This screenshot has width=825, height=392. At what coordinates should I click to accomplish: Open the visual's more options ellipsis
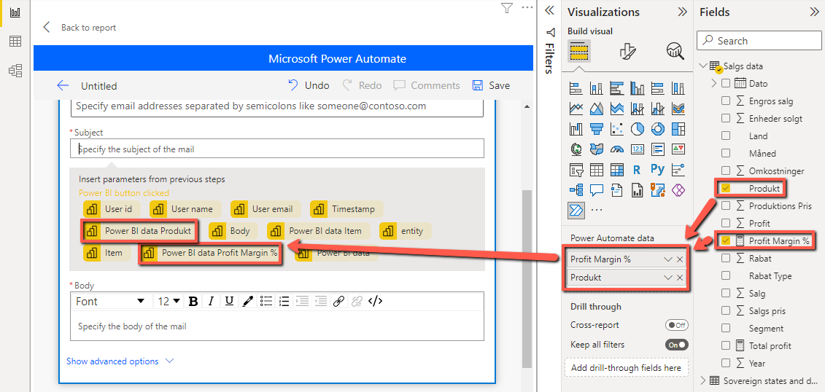click(x=527, y=7)
